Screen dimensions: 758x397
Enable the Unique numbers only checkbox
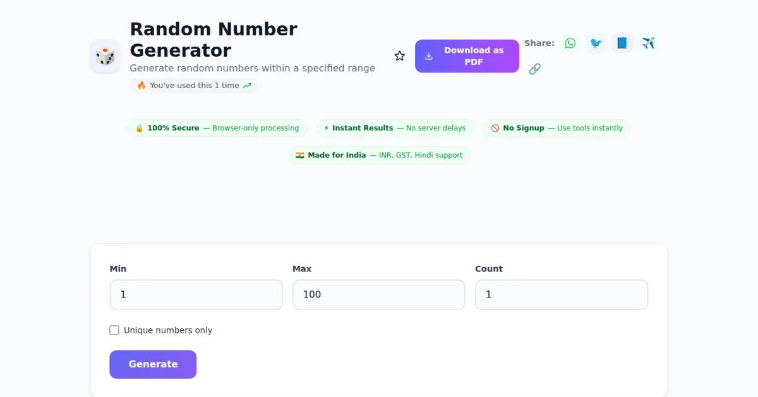tap(114, 330)
